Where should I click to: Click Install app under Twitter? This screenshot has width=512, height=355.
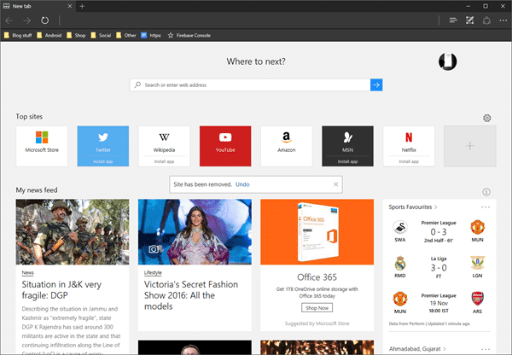click(x=103, y=161)
